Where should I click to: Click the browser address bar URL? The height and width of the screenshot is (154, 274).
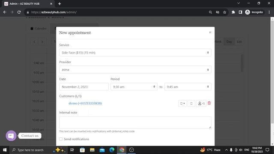click(x=54, y=12)
